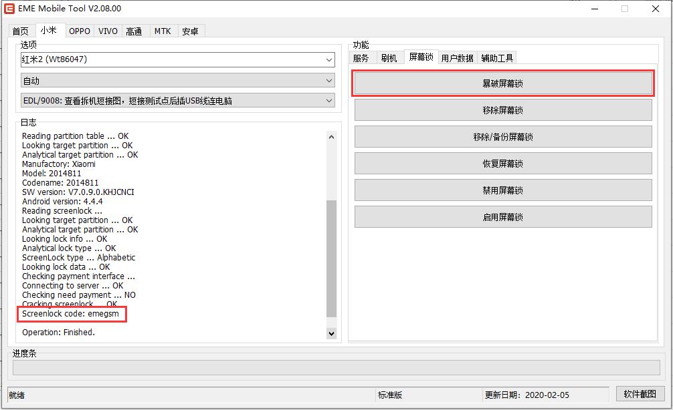The width and height of the screenshot is (673, 410).
Task: Click the Manufactory: Xiaomi log line
Action: pyautogui.click(x=59, y=164)
